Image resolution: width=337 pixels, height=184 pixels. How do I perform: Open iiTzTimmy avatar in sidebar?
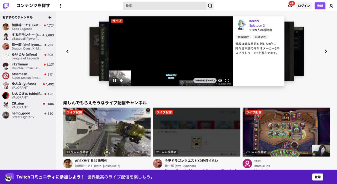click(x=6, y=66)
